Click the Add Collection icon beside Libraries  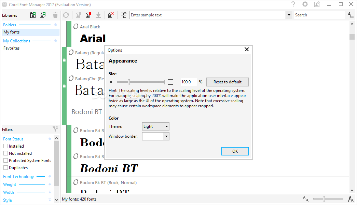click(43, 15)
